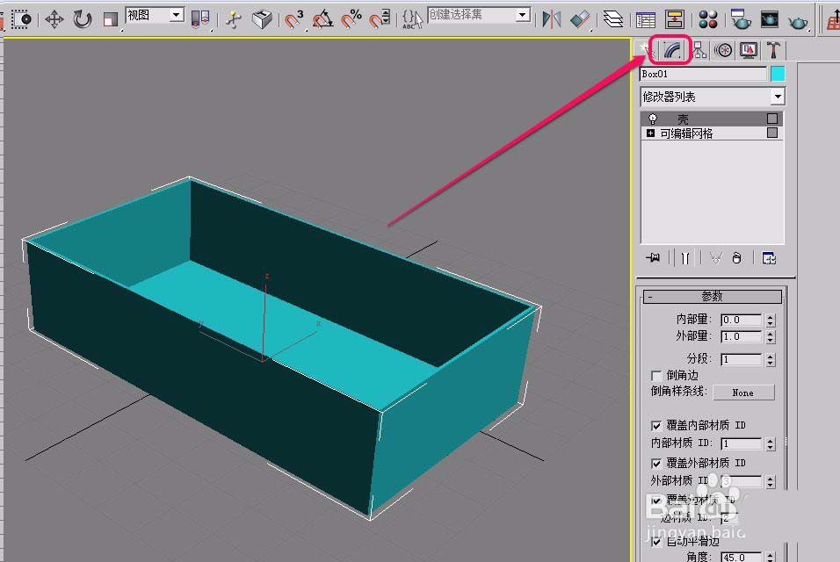Toggle the 倒角边 checkbox

(656, 375)
